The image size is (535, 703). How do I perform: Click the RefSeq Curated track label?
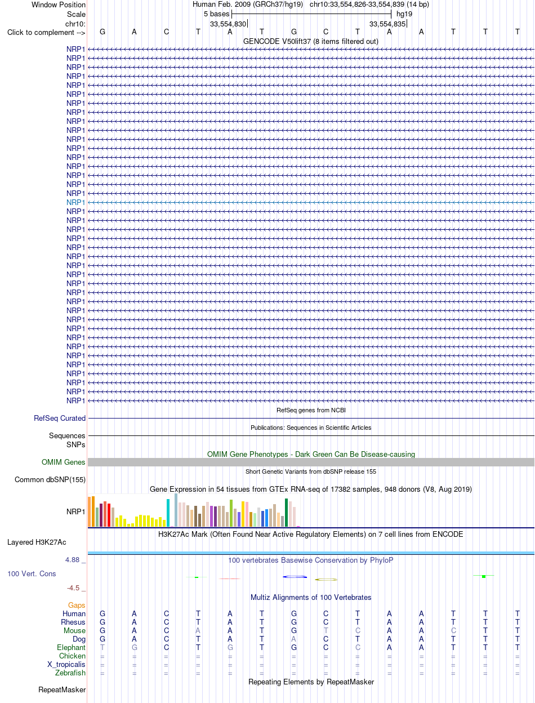[60, 419]
